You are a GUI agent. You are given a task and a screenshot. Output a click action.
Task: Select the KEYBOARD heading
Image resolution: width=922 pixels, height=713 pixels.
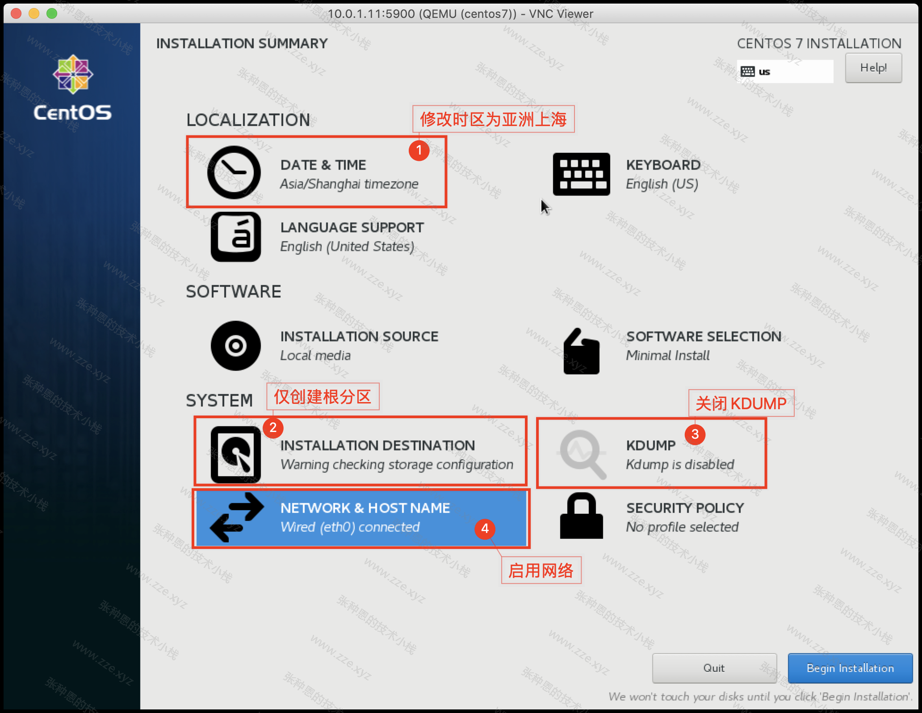click(x=663, y=165)
